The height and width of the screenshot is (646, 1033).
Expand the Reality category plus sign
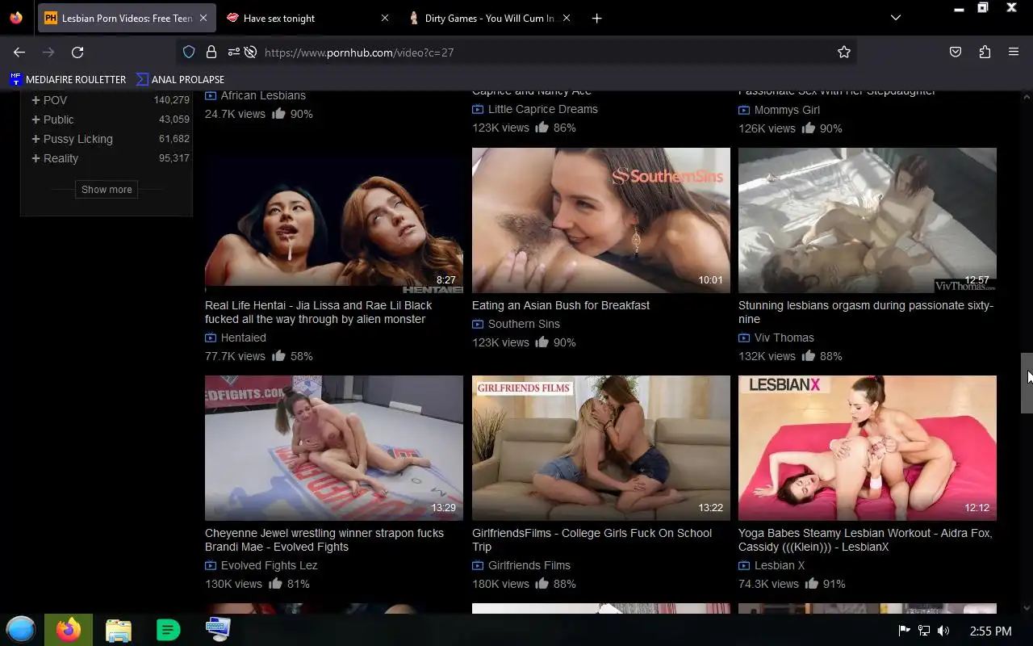coord(36,158)
